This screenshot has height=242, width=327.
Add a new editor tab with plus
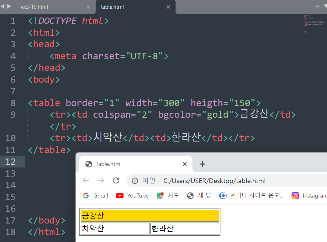tap(317, 7)
